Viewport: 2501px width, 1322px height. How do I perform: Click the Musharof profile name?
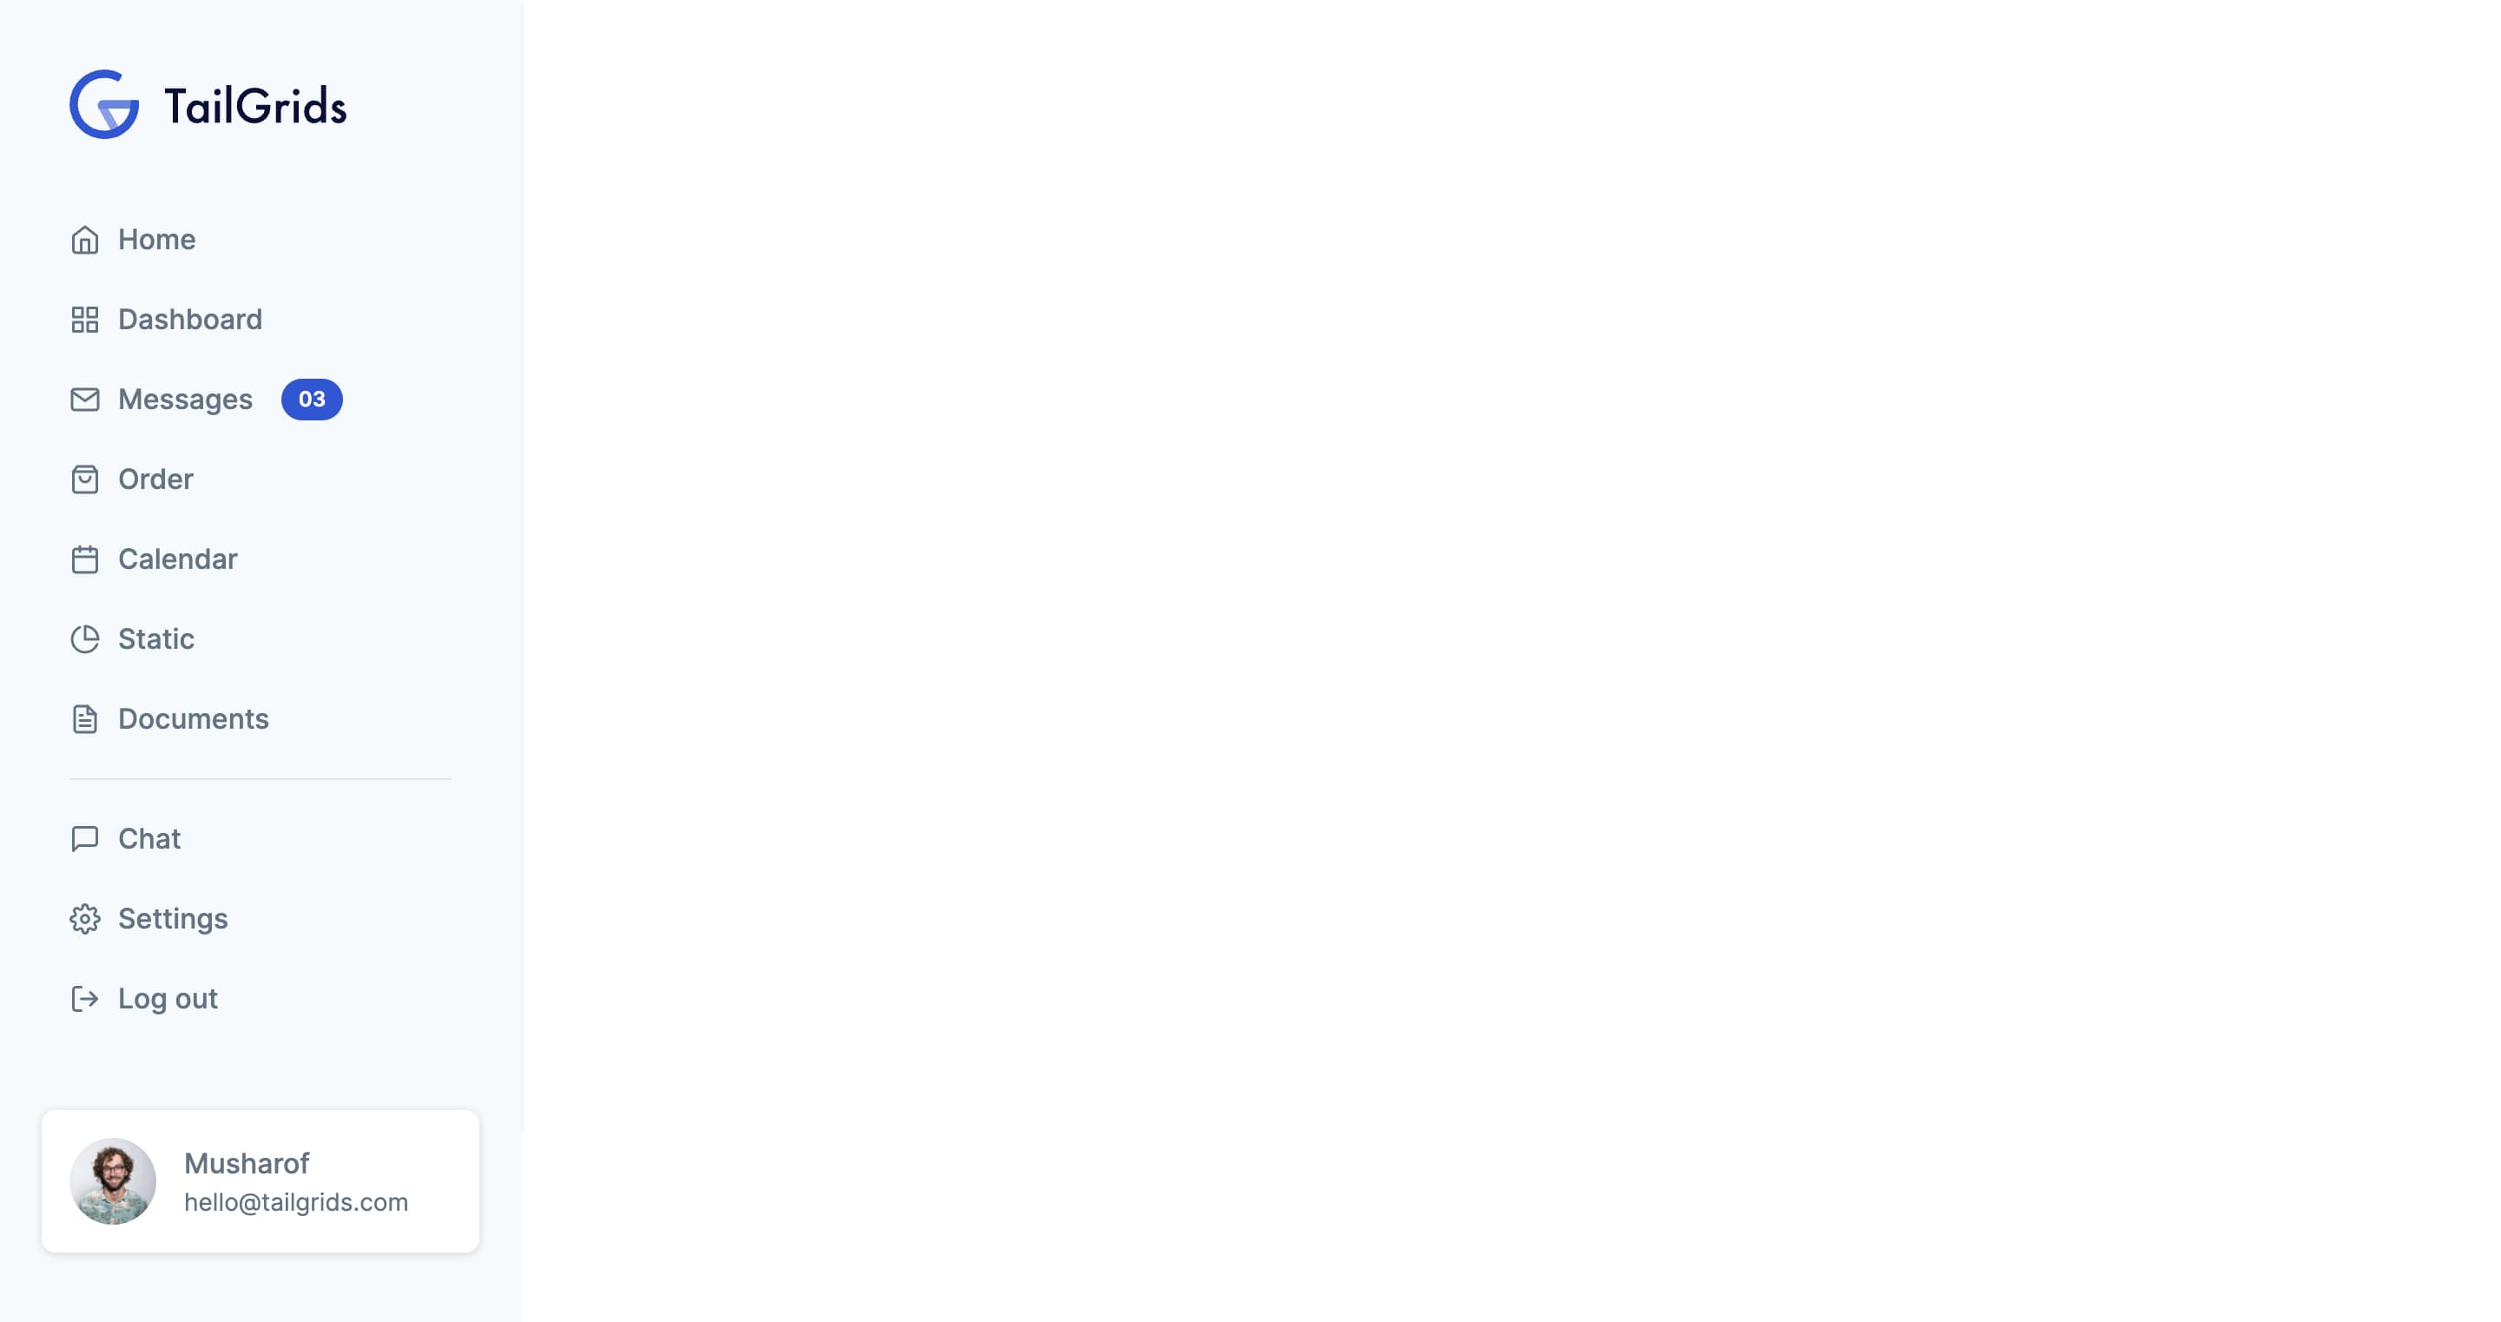tap(247, 1161)
